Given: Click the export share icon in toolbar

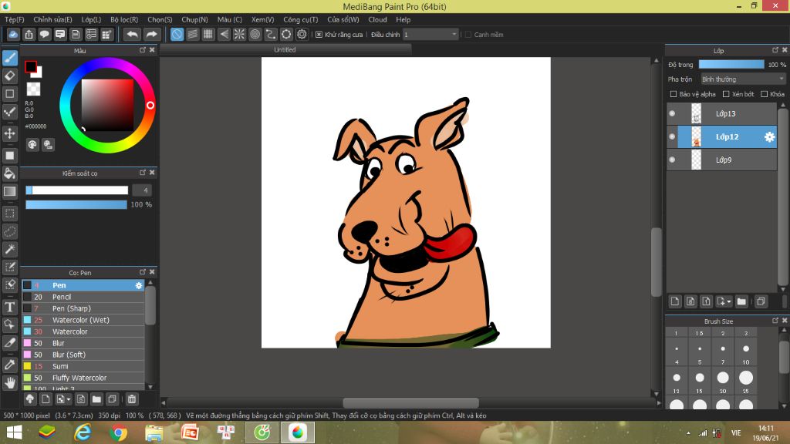Looking at the screenshot, I should point(29,34).
